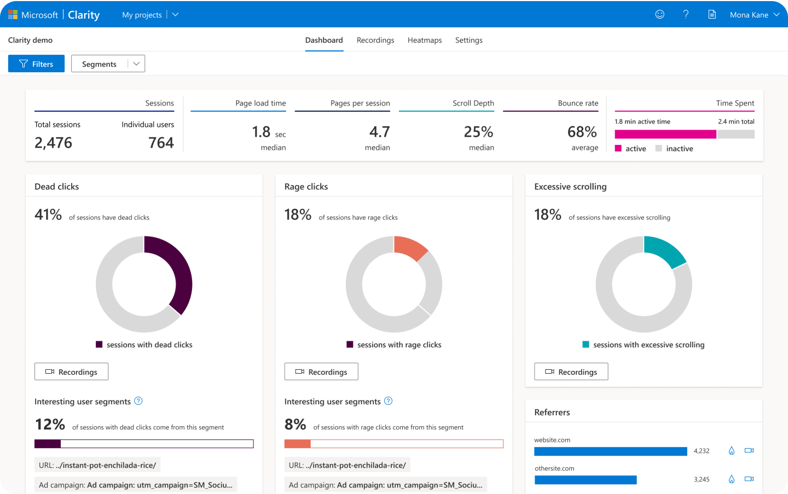Screen dimensions: 788x494
Task: Open recordings camera icon for website.com
Action: [x=749, y=451]
